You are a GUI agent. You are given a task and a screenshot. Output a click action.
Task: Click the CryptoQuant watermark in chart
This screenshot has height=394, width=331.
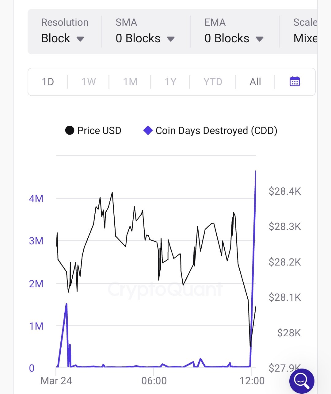tap(165, 289)
